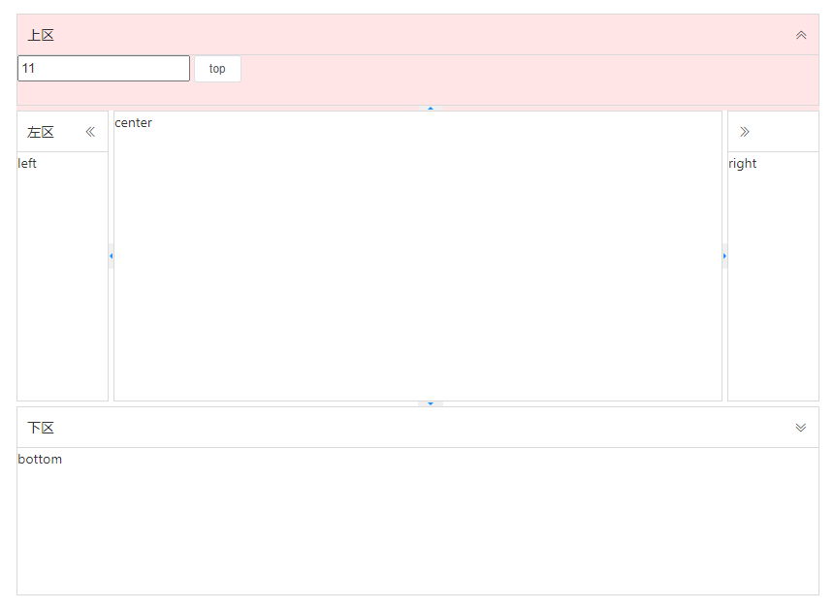
Task: Collapse the 左区 panel with double-left chevron
Action: [90, 132]
